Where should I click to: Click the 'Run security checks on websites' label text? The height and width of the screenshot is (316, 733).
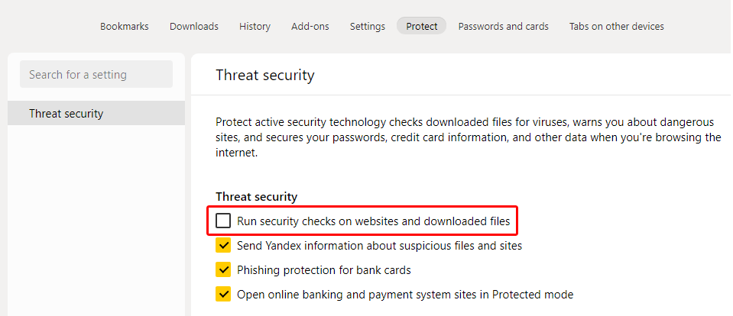point(373,221)
